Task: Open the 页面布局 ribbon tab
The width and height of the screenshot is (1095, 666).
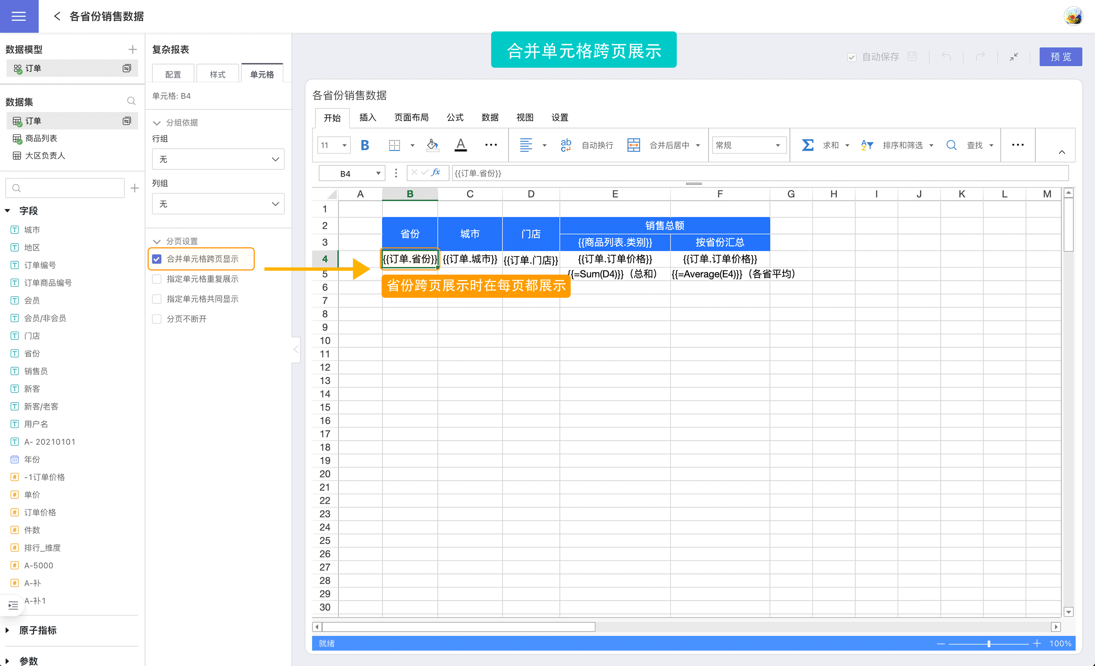Action: (x=411, y=118)
